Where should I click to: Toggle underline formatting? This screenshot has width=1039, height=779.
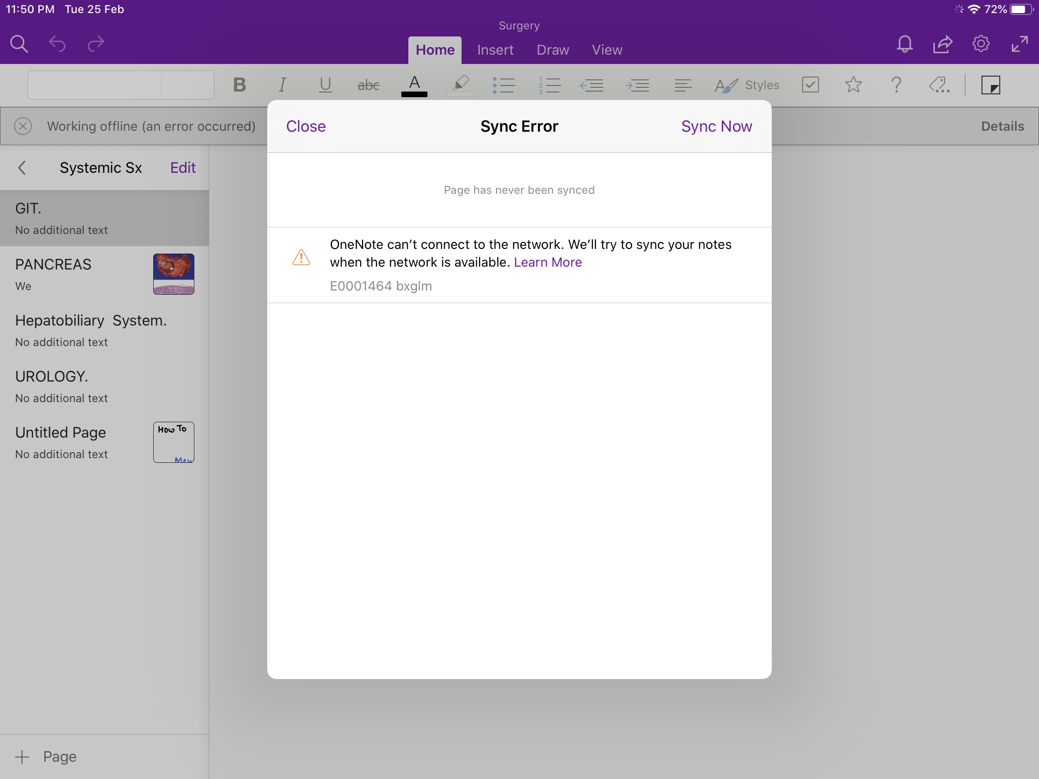325,85
